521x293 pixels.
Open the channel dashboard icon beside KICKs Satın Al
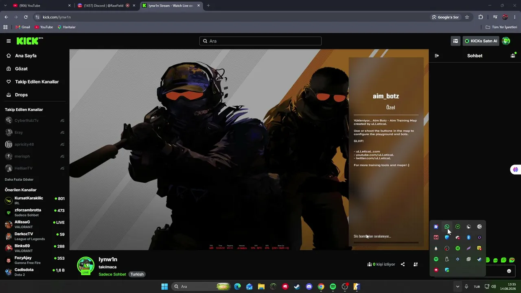tap(455, 41)
